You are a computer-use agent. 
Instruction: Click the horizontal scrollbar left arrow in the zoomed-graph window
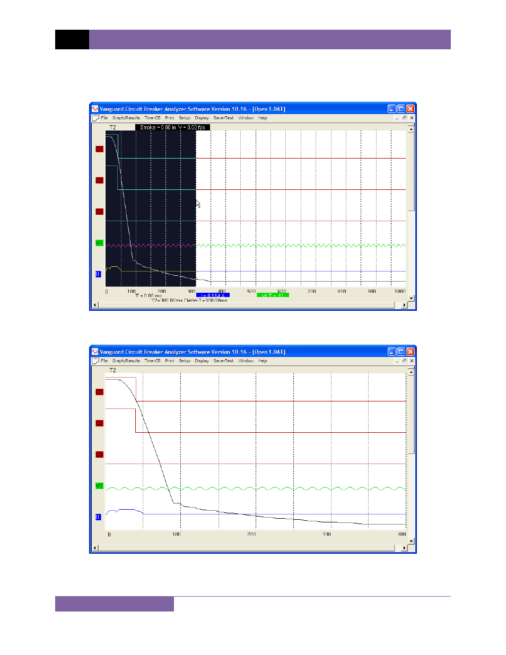click(95, 548)
